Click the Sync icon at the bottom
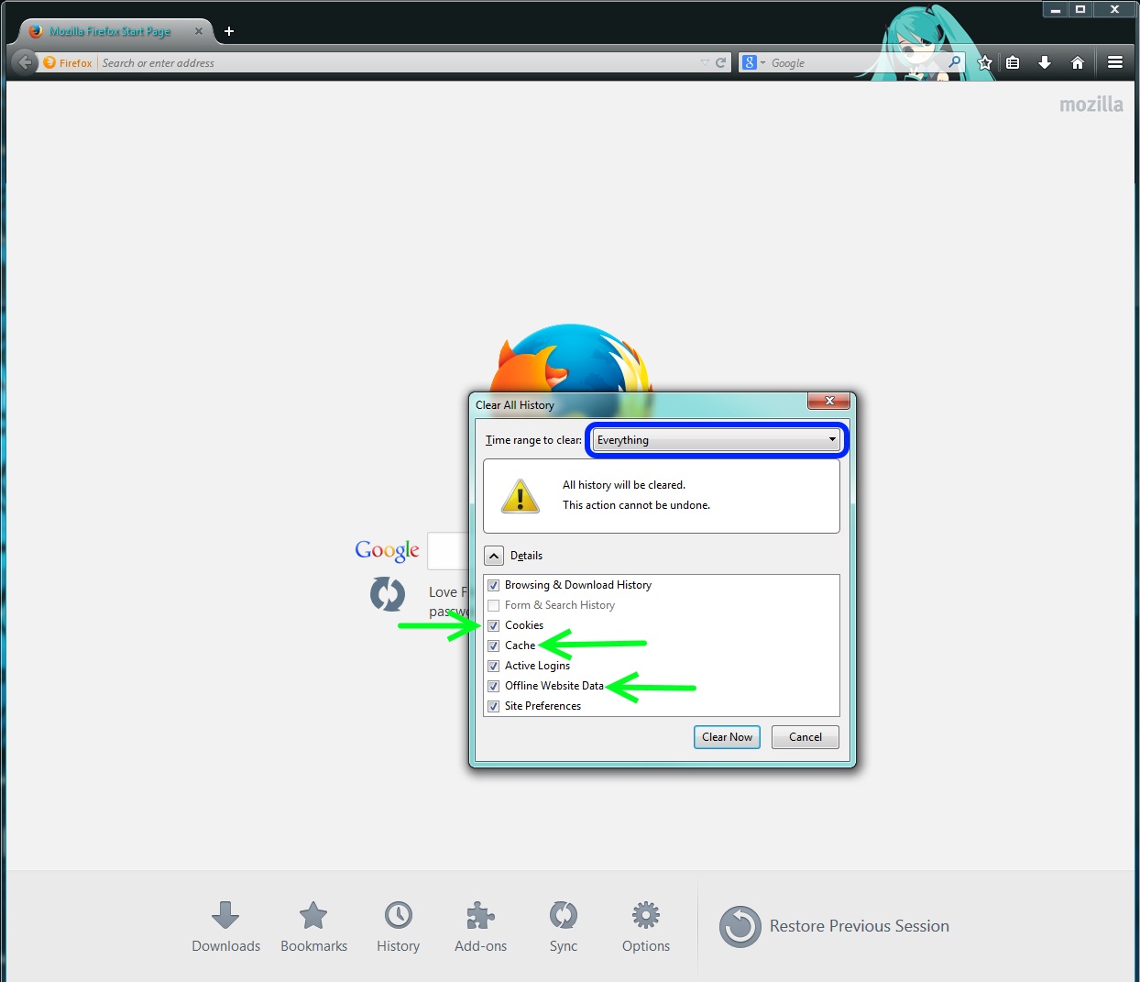 tap(563, 926)
